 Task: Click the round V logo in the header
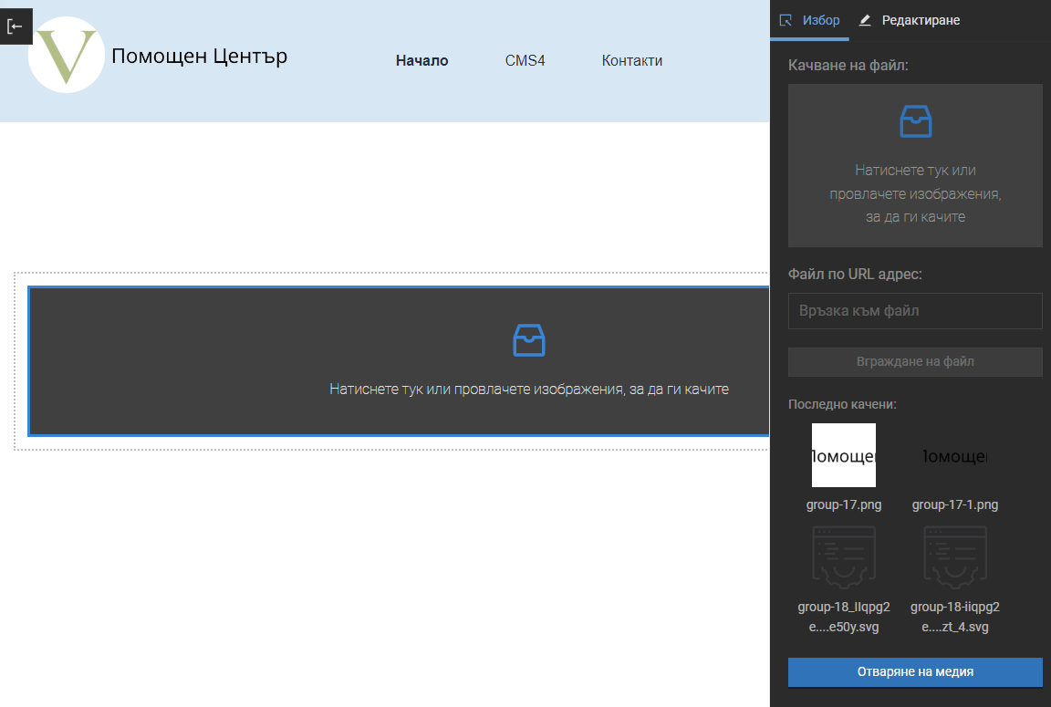point(67,56)
